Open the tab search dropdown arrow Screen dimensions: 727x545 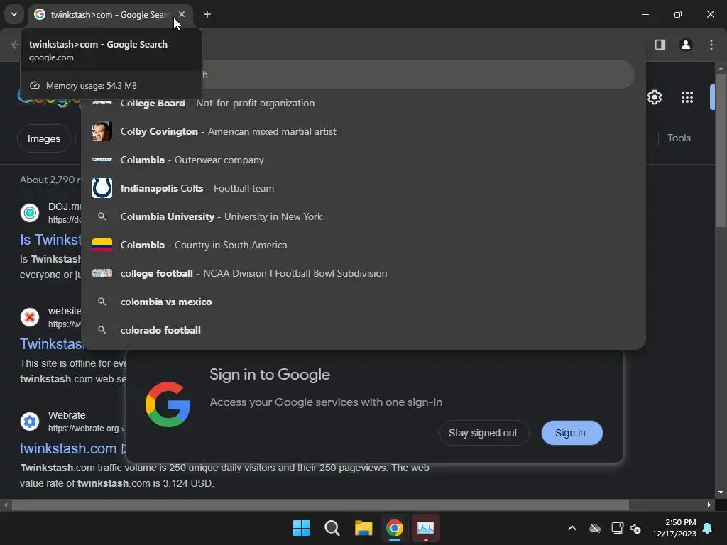(x=14, y=14)
